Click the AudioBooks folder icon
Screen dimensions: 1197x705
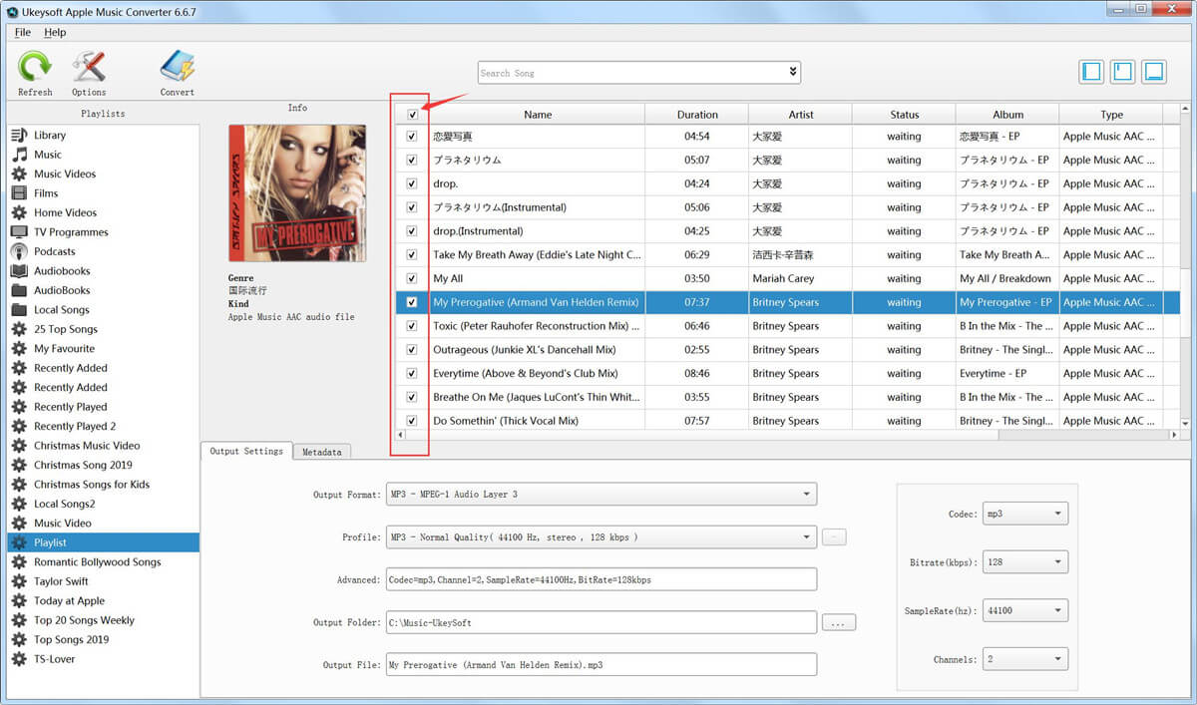coord(19,290)
